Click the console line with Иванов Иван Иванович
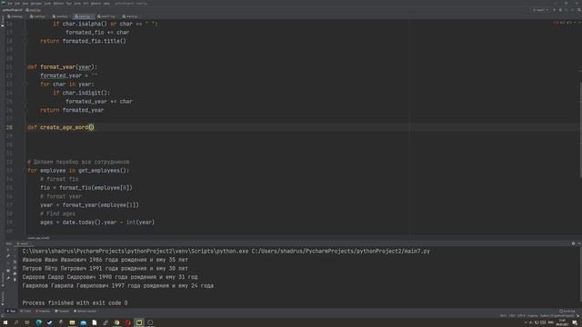This screenshot has width=582, height=327. pos(105,260)
